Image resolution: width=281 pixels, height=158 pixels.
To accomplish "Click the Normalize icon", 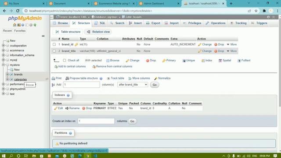I will 155,78.
